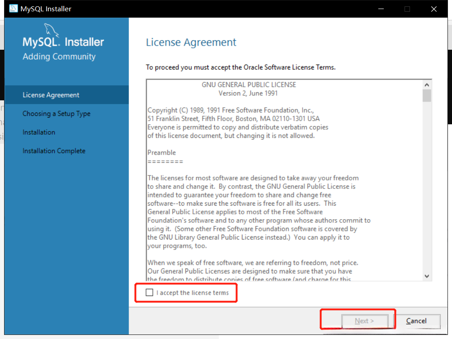Click the MySQL Installer title bar icon
Screen dimensions: 452x339
(x=13, y=9)
